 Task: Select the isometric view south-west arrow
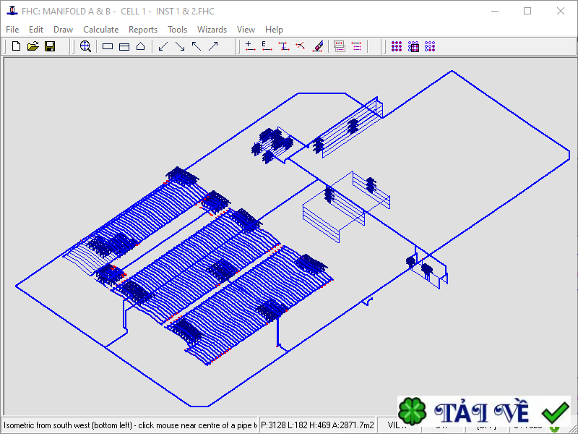[163, 46]
